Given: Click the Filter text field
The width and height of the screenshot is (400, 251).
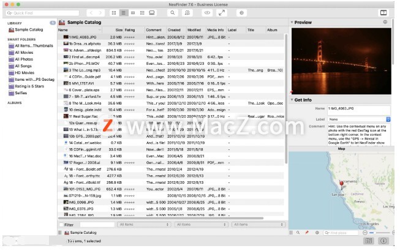Looking at the screenshot, I should tap(97, 225).
